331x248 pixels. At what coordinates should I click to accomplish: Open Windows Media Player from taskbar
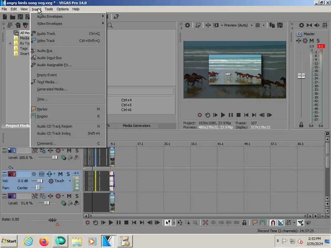click(x=92, y=241)
